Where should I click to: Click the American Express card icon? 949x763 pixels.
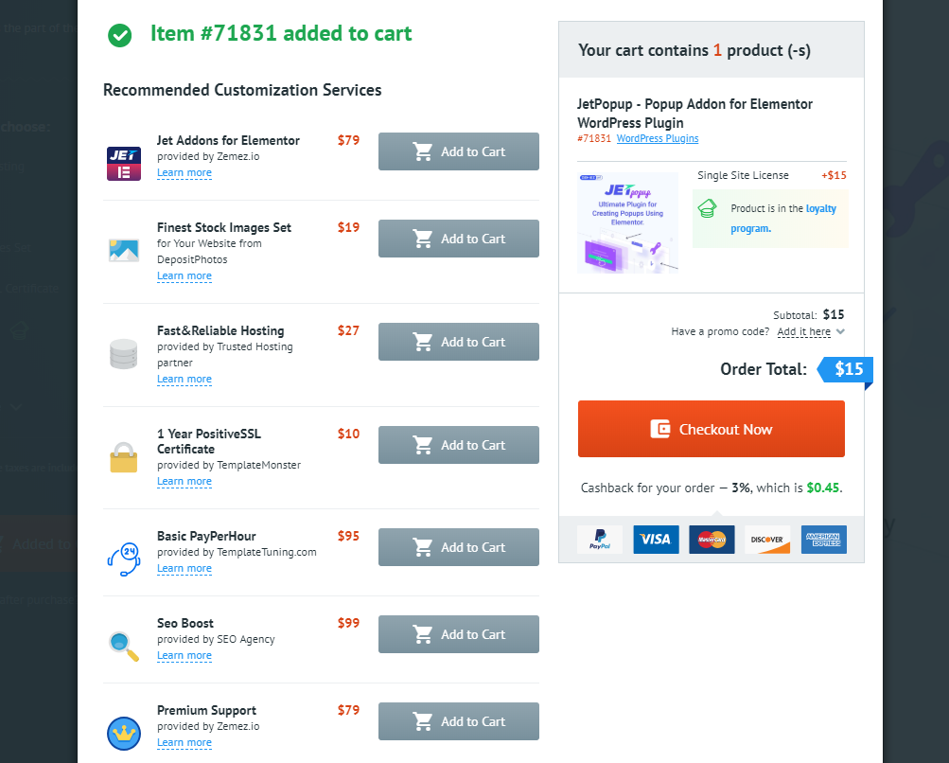(823, 540)
